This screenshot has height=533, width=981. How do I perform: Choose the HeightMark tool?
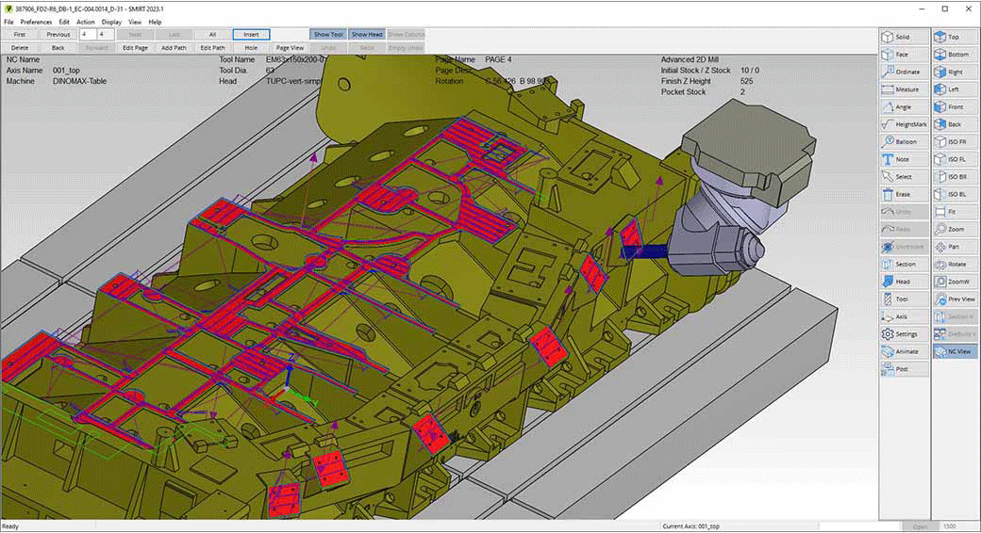point(904,124)
